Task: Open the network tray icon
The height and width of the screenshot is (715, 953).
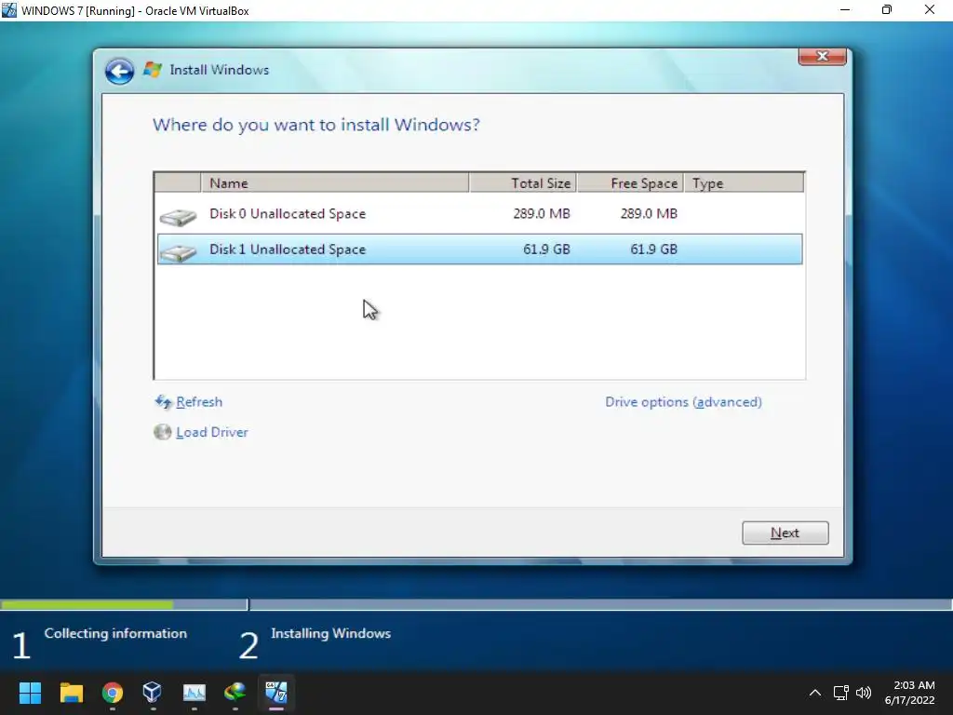Action: (840, 693)
